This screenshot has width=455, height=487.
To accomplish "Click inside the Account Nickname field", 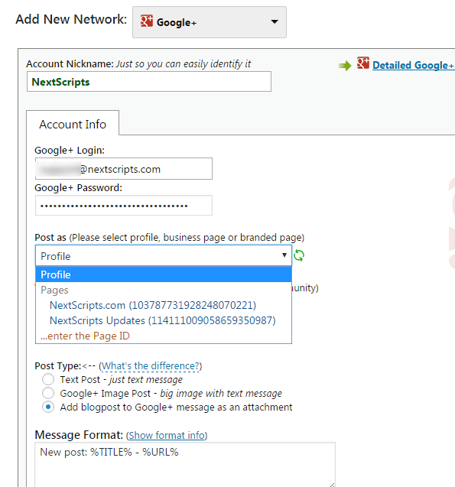I will 149,82.
